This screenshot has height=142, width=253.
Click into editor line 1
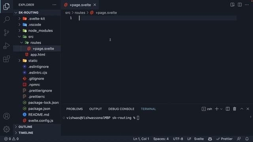point(157,18)
